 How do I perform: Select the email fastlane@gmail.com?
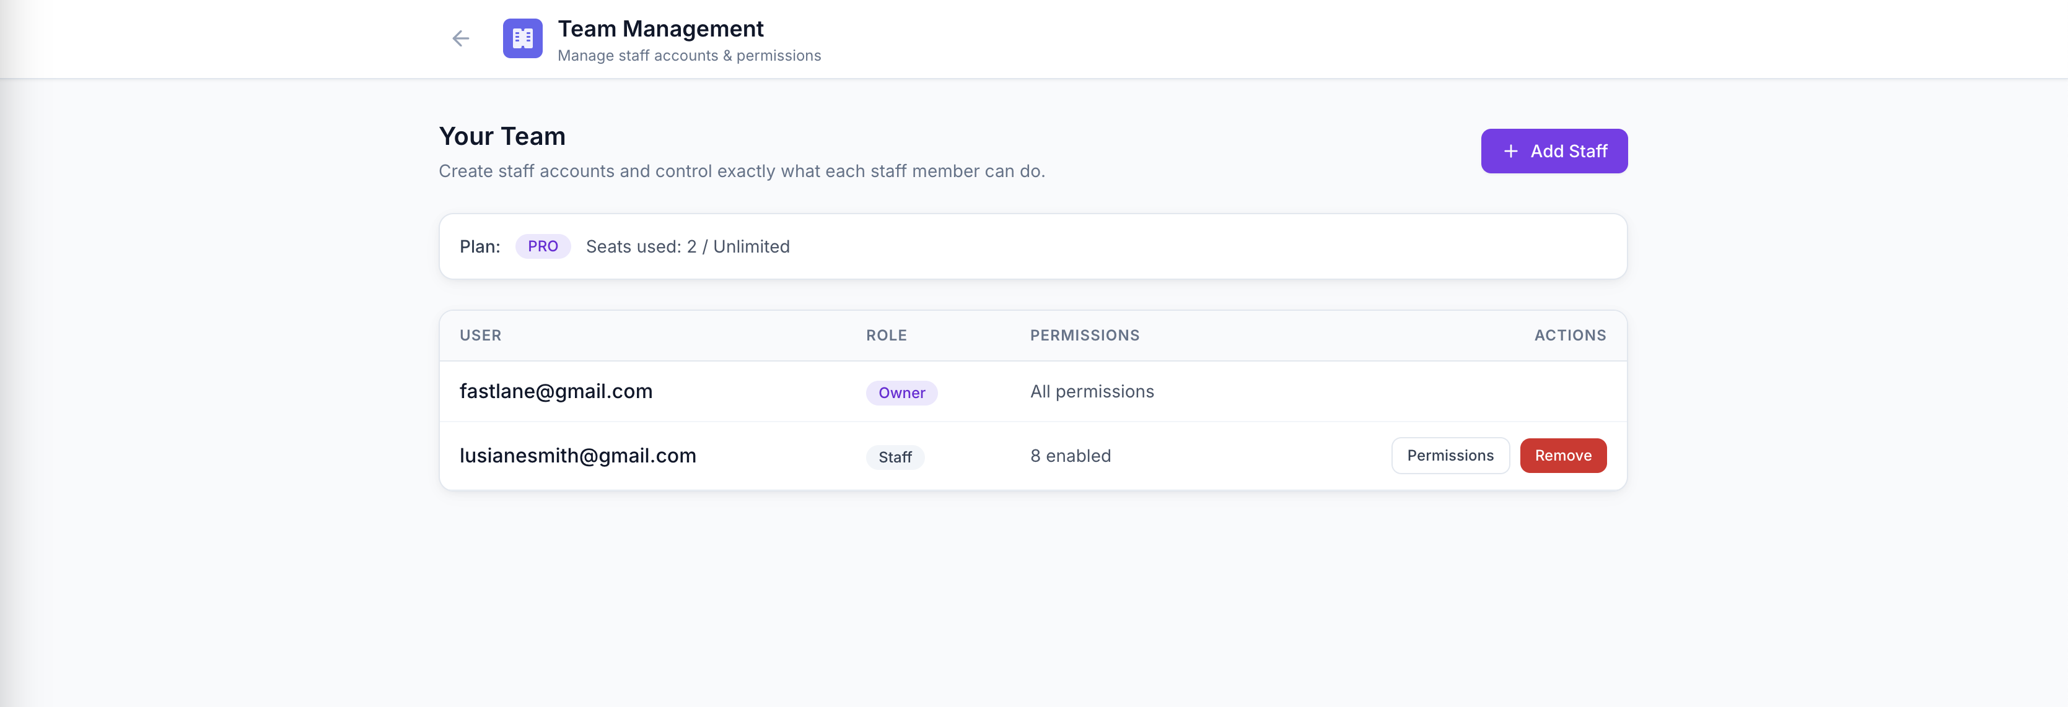click(x=556, y=391)
